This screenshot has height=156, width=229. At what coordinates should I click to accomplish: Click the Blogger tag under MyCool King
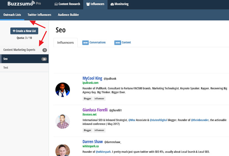tap(87, 98)
